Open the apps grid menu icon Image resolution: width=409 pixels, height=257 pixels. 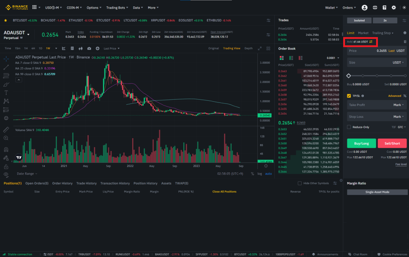pos(34,7)
